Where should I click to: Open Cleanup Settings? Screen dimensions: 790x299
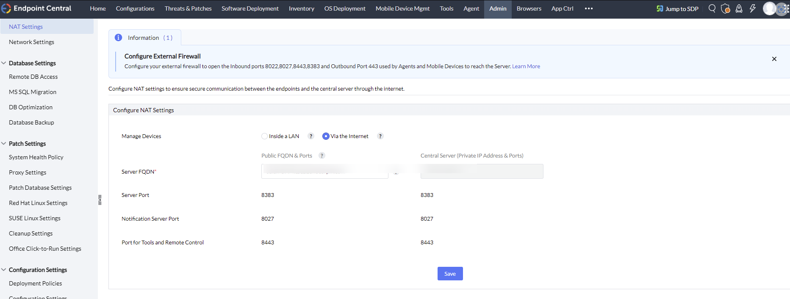(x=30, y=233)
